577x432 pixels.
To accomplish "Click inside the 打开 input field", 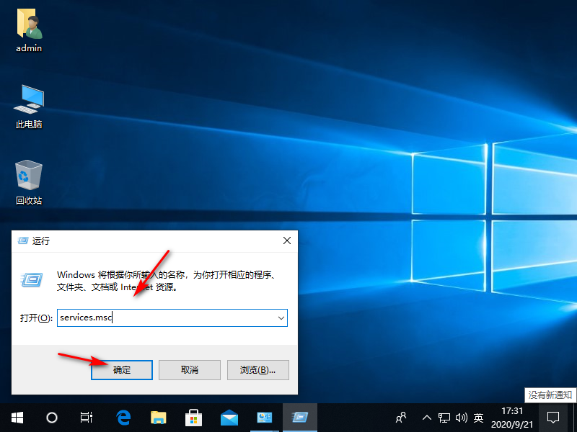I will (x=166, y=318).
